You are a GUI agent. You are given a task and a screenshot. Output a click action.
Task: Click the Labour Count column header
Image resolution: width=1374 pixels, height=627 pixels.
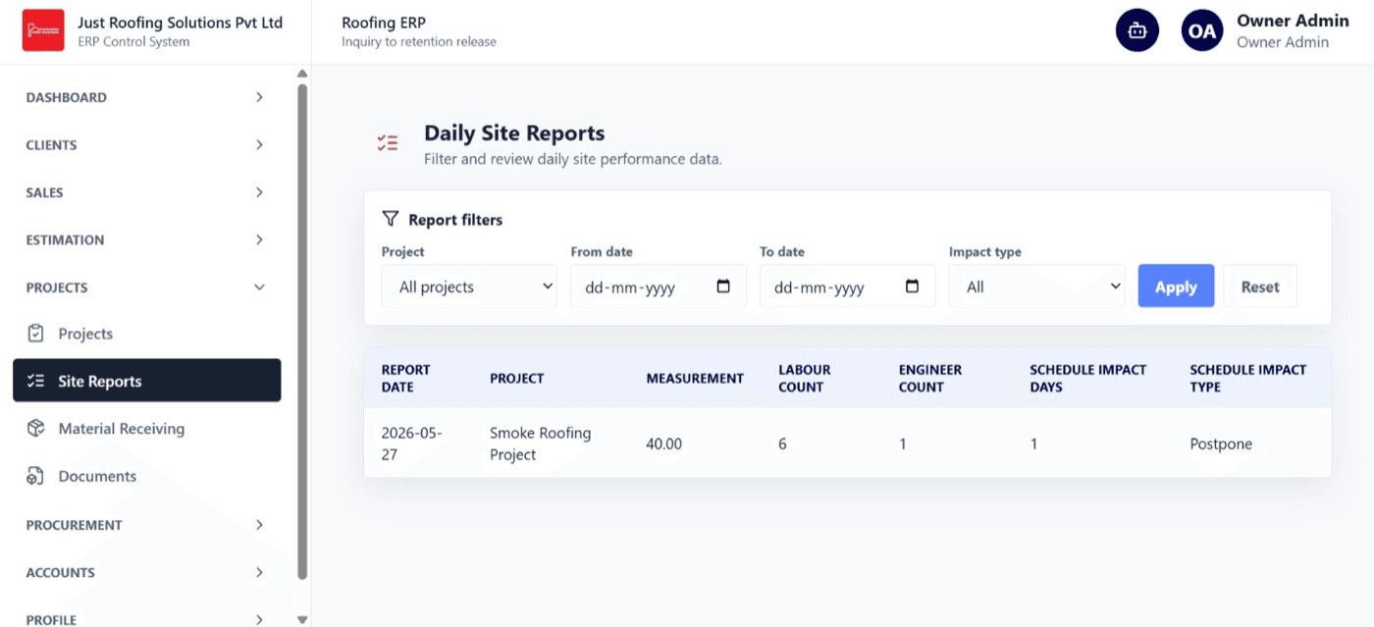pyautogui.click(x=805, y=378)
